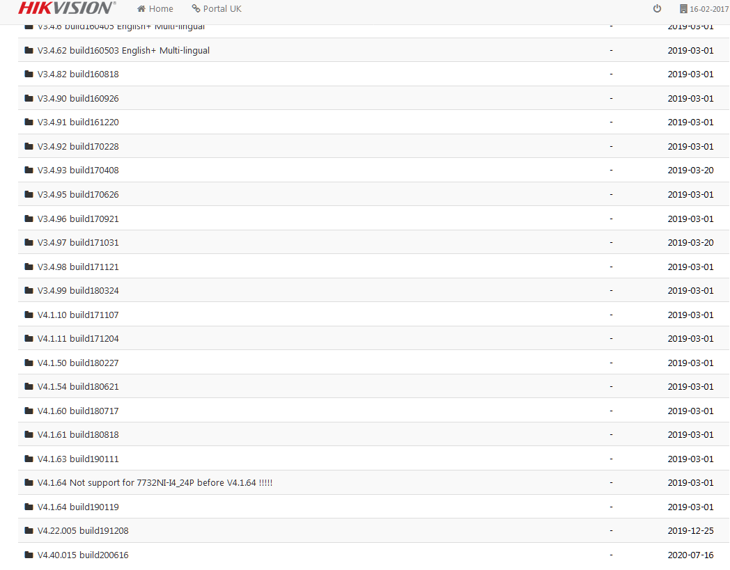
Task: Click the calendar icon beside 16-02-2017
Action: tap(683, 9)
